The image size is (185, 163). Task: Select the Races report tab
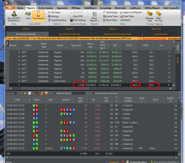(x=112, y=29)
